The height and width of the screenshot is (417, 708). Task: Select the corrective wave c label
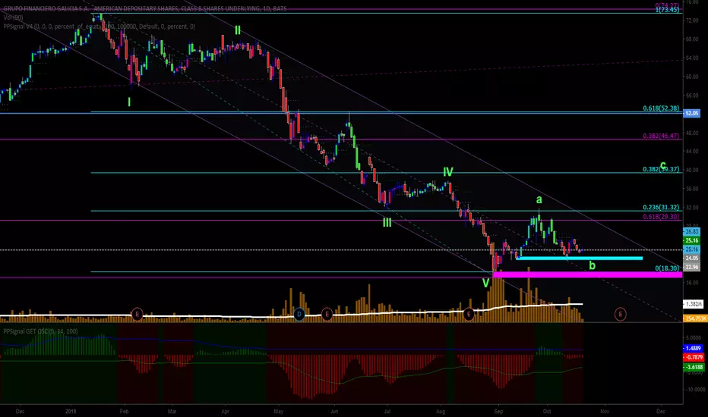pos(663,165)
